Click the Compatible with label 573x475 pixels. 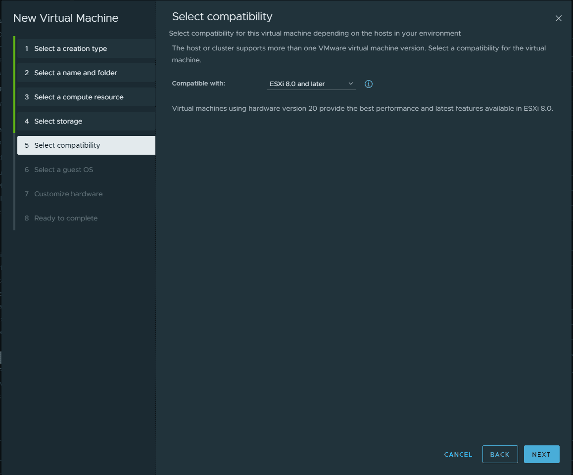click(x=198, y=84)
